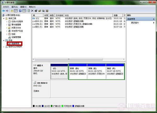This screenshot has width=157, height=113.
Task: Click the 系统工具 tools icon
Action: pos(7,18)
